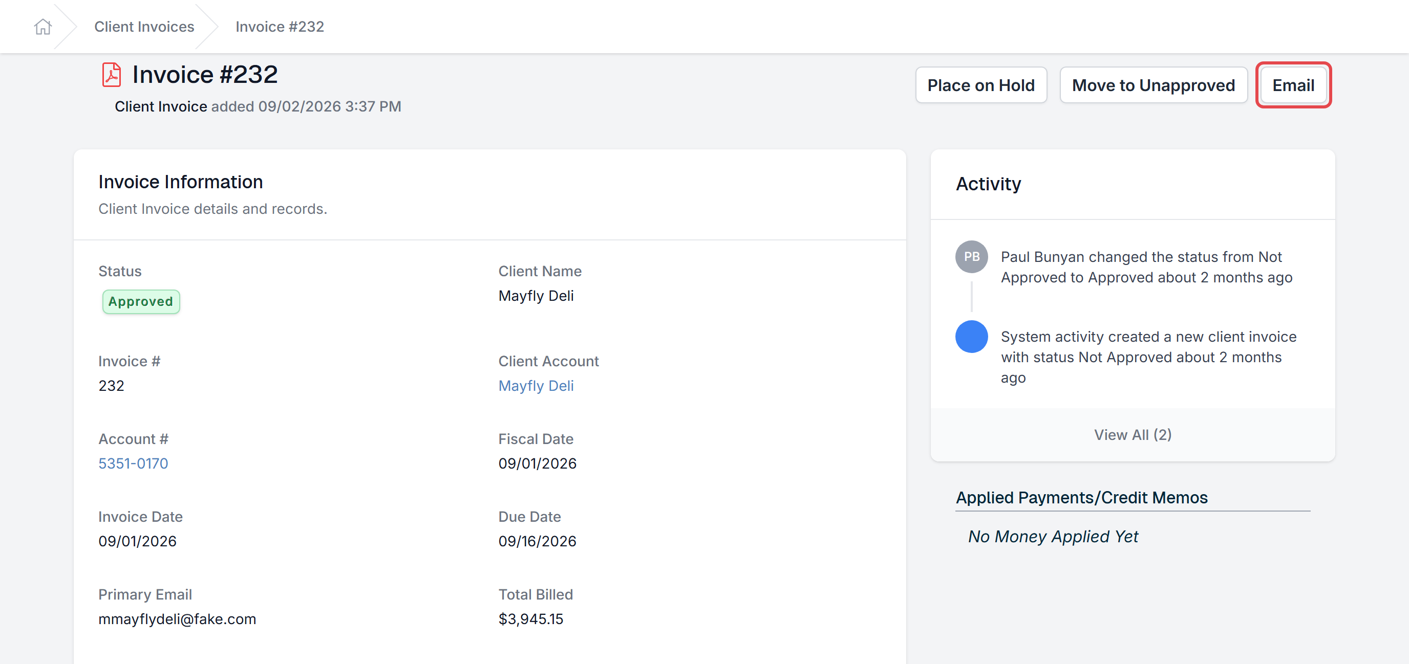Click the Paul Bunyan status change entry

pos(1146,267)
